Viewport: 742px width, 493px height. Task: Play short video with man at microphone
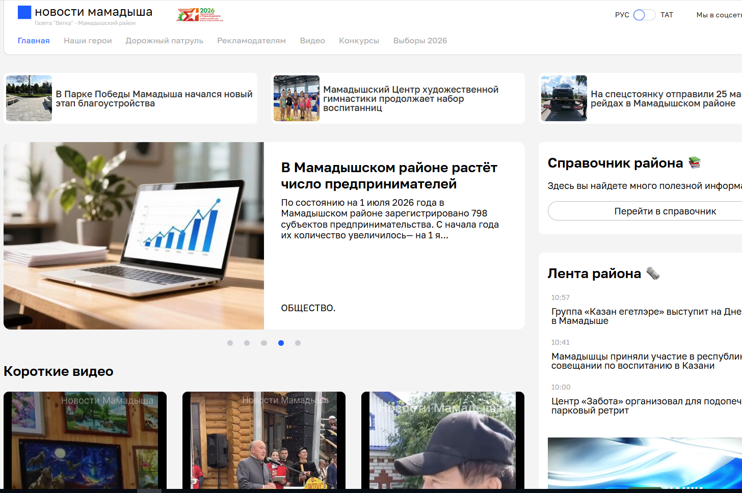coord(264,440)
